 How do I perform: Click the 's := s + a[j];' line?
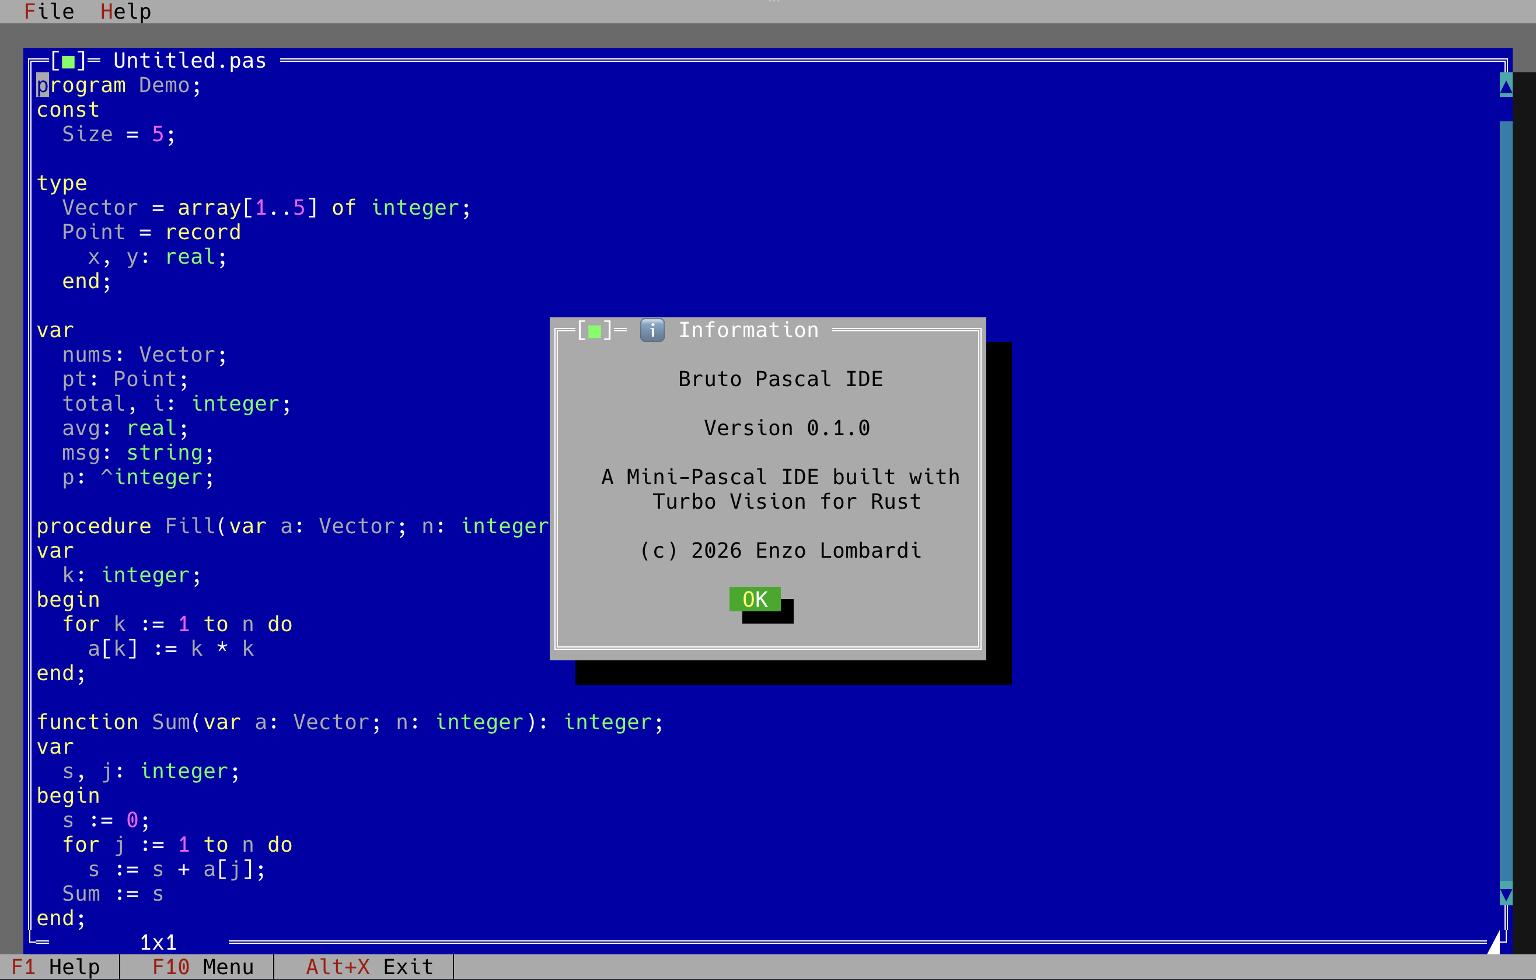coord(177,869)
